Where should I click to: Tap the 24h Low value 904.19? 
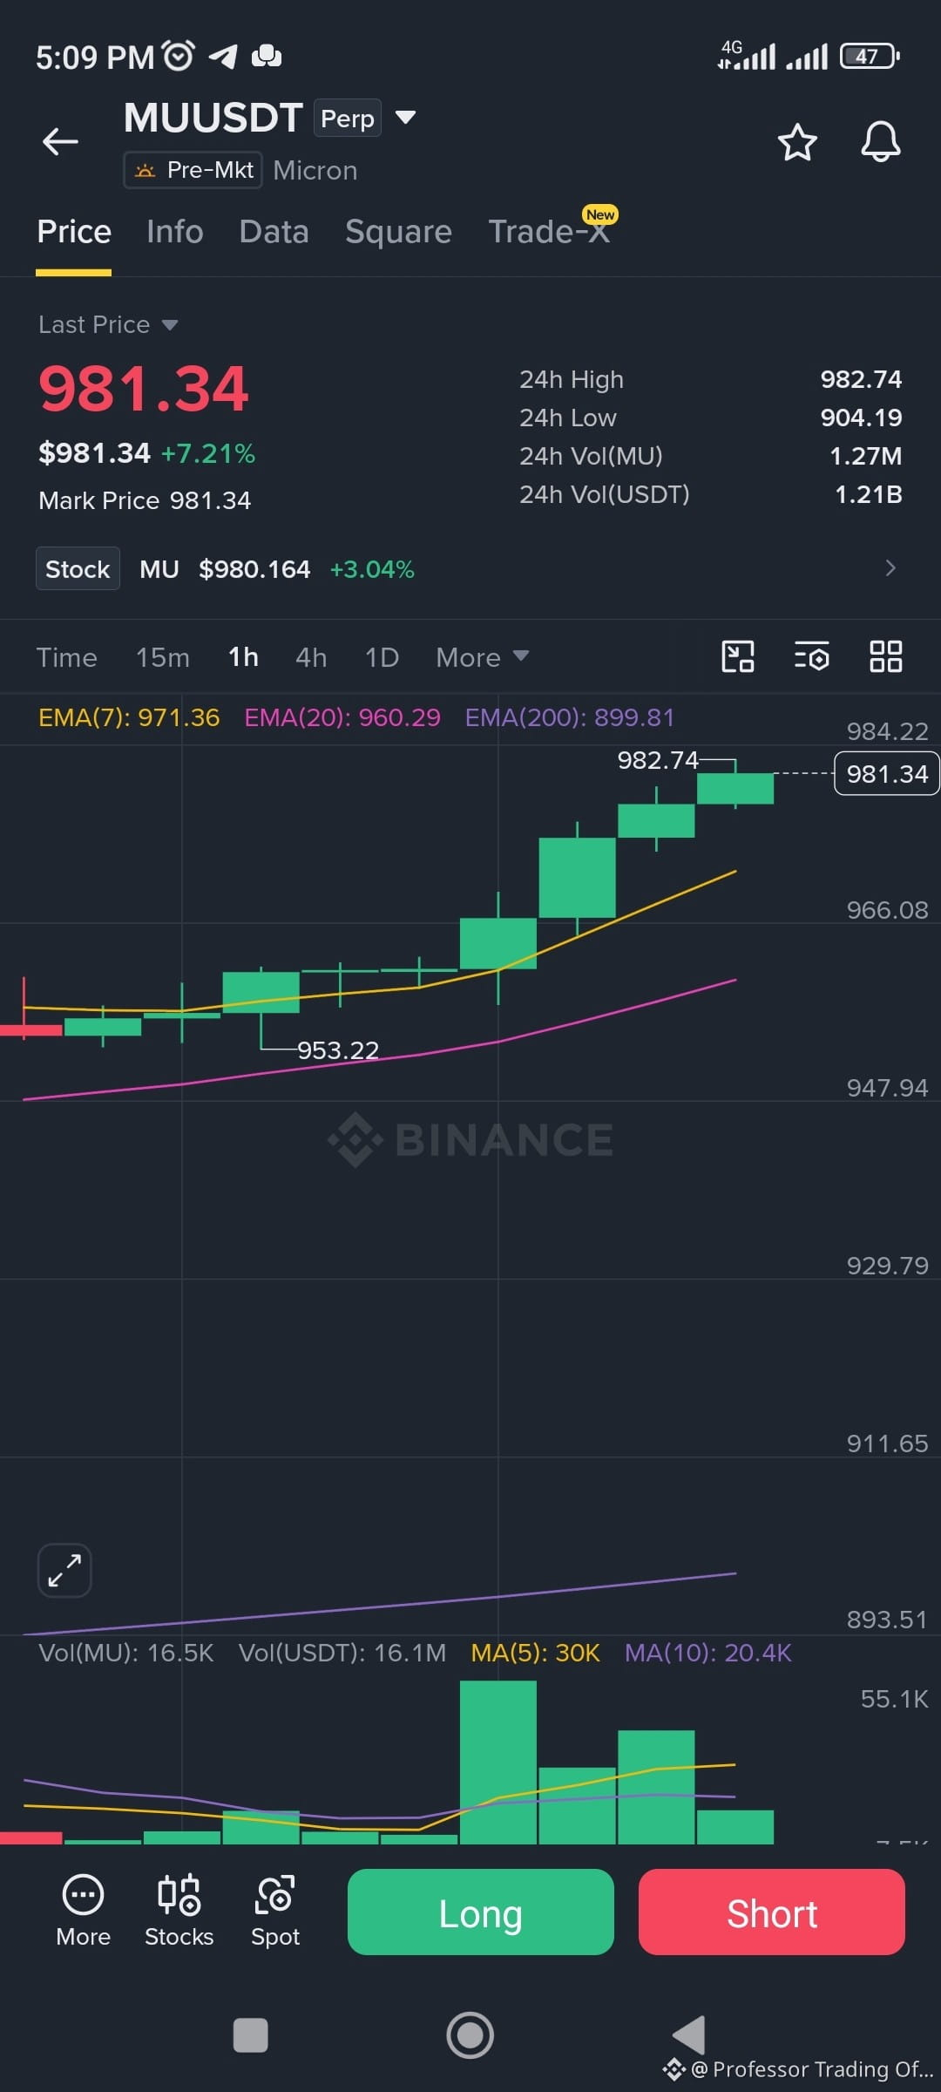[861, 418]
